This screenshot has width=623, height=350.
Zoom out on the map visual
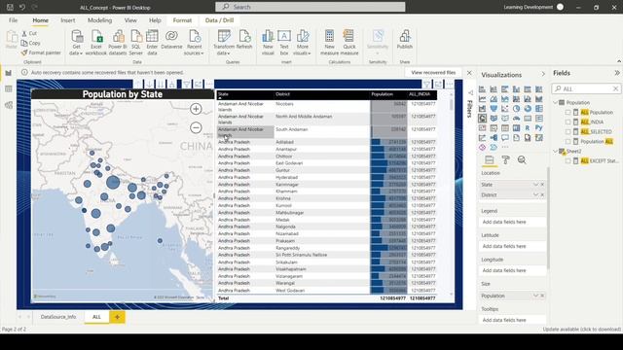(196, 127)
